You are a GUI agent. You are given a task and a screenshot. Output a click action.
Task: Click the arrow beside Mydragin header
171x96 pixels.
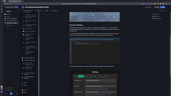pyautogui.click(x=17, y=11)
